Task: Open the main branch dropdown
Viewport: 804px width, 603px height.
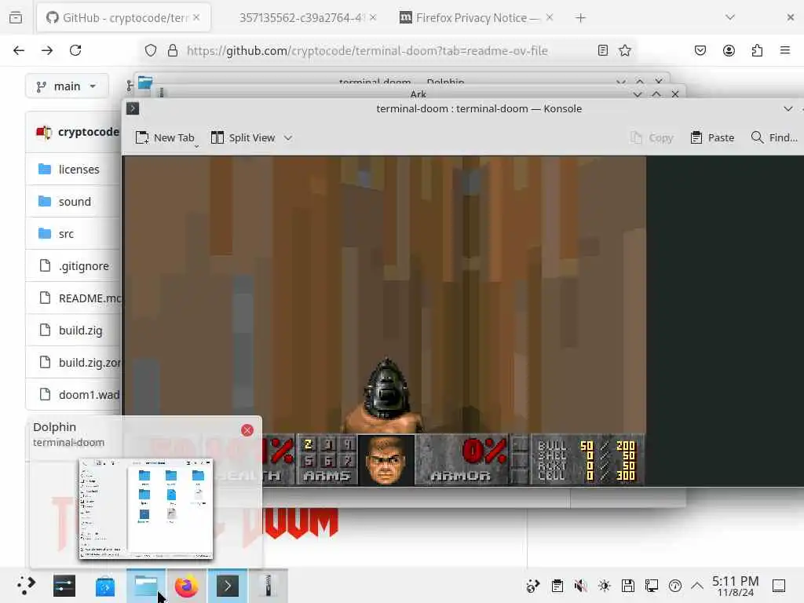Action: click(67, 86)
